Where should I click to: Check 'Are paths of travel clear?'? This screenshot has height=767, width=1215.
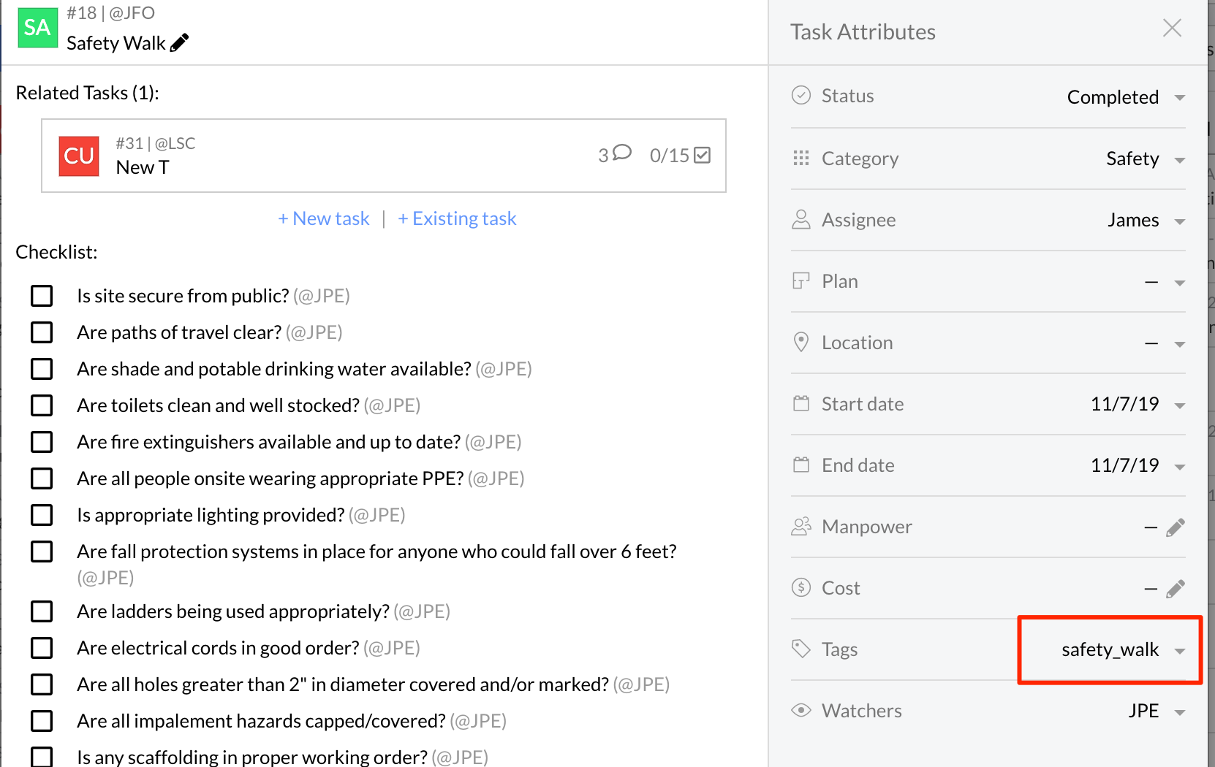(42, 332)
